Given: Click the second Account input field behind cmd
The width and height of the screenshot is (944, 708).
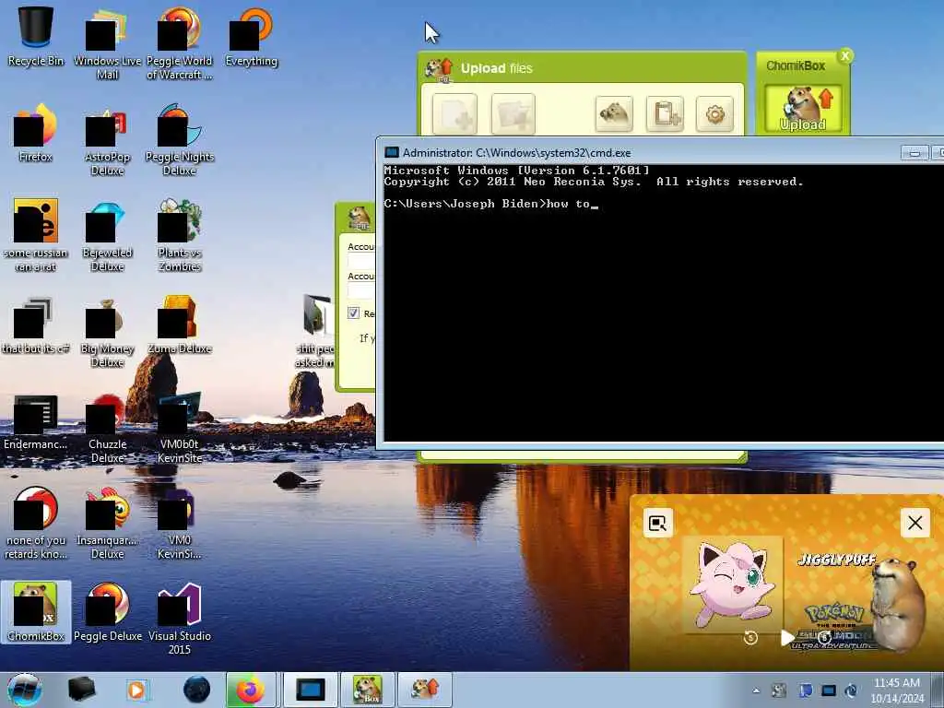Looking at the screenshot, I should pos(361,290).
